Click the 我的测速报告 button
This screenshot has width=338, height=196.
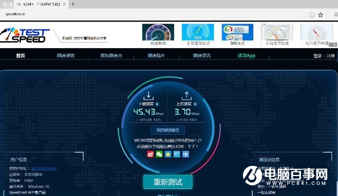pos(168,130)
